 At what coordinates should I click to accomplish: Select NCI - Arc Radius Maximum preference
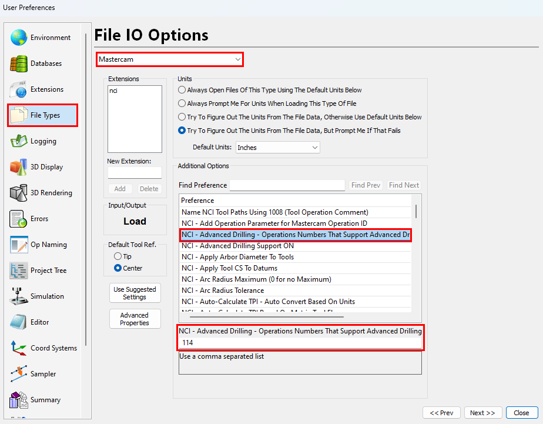[x=295, y=279]
